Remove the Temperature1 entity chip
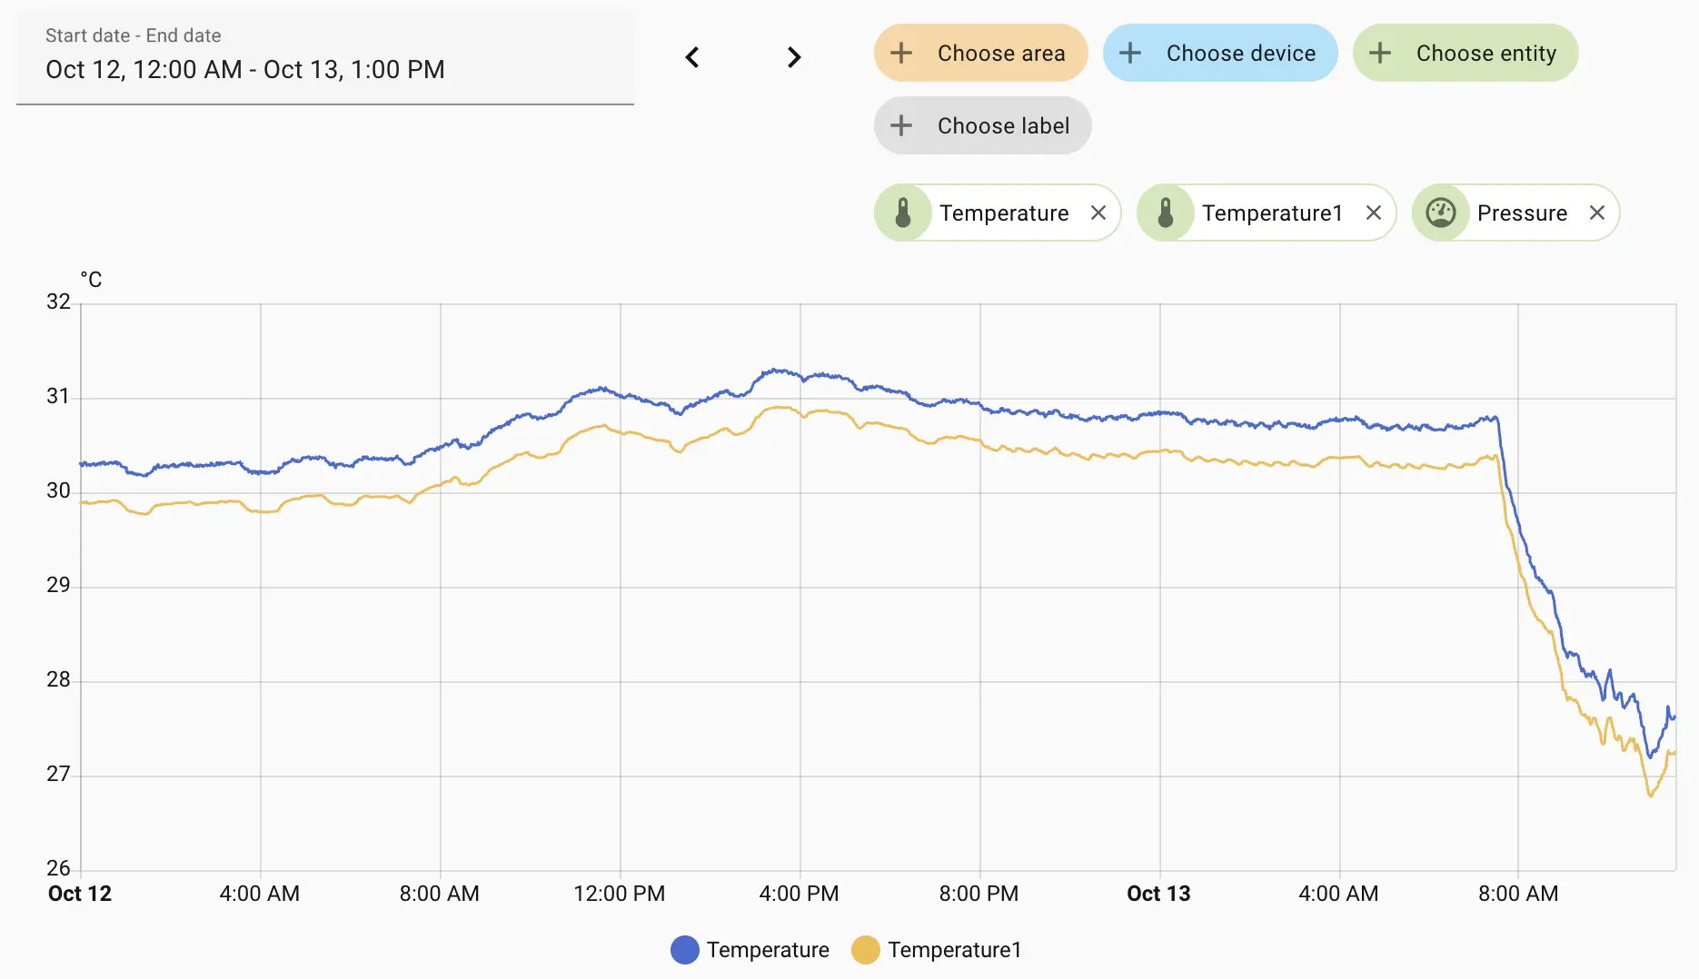This screenshot has width=1699, height=979. 1374,213
